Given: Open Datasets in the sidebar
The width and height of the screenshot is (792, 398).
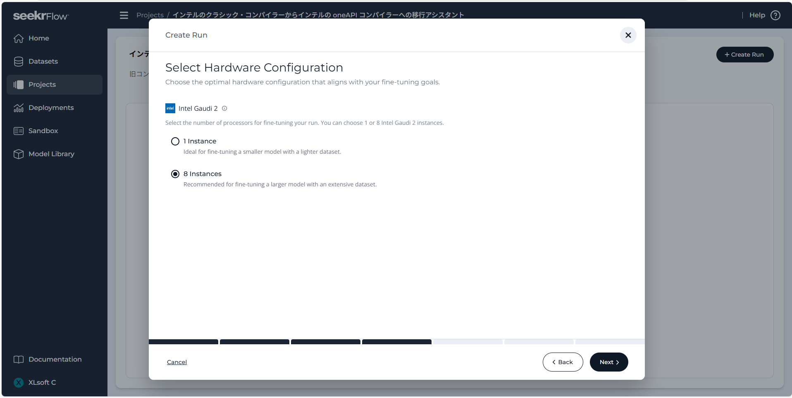Looking at the screenshot, I should [55, 62].
